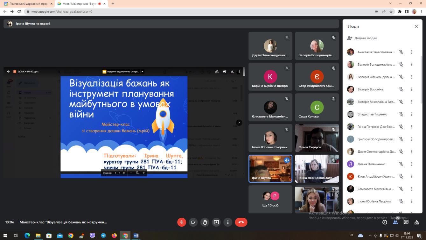Toggle the People panel icon
The height and width of the screenshot is (240, 426).
coord(395,222)
